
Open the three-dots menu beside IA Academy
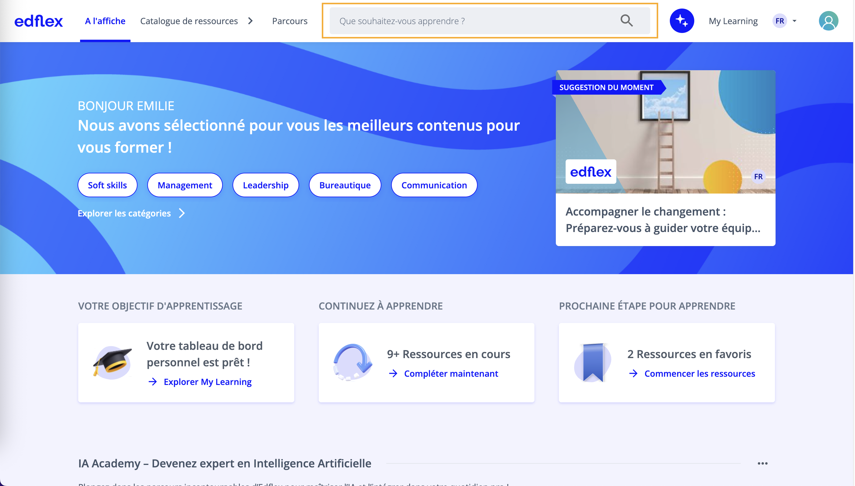tap(762, 463)
